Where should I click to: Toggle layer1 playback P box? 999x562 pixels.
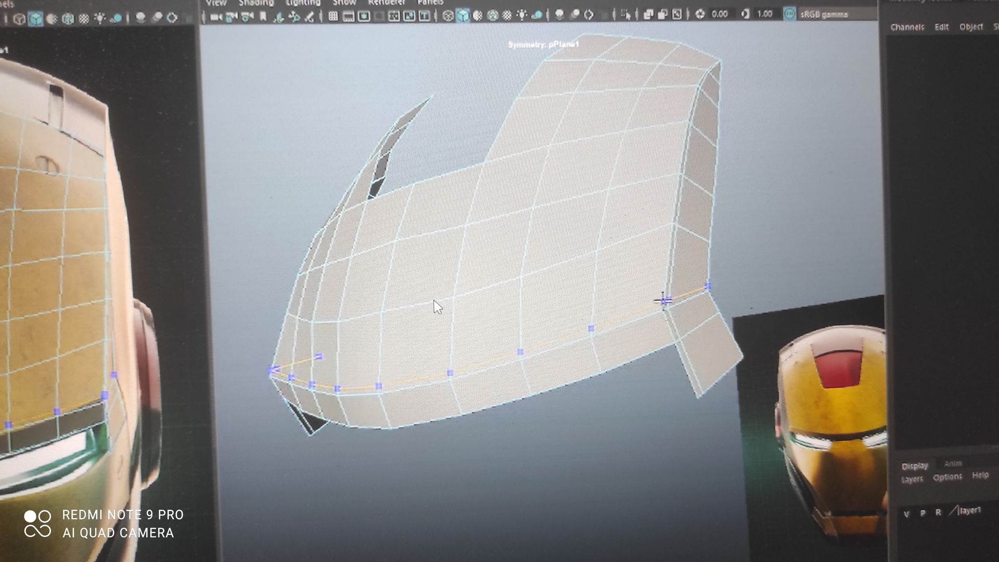923,513
